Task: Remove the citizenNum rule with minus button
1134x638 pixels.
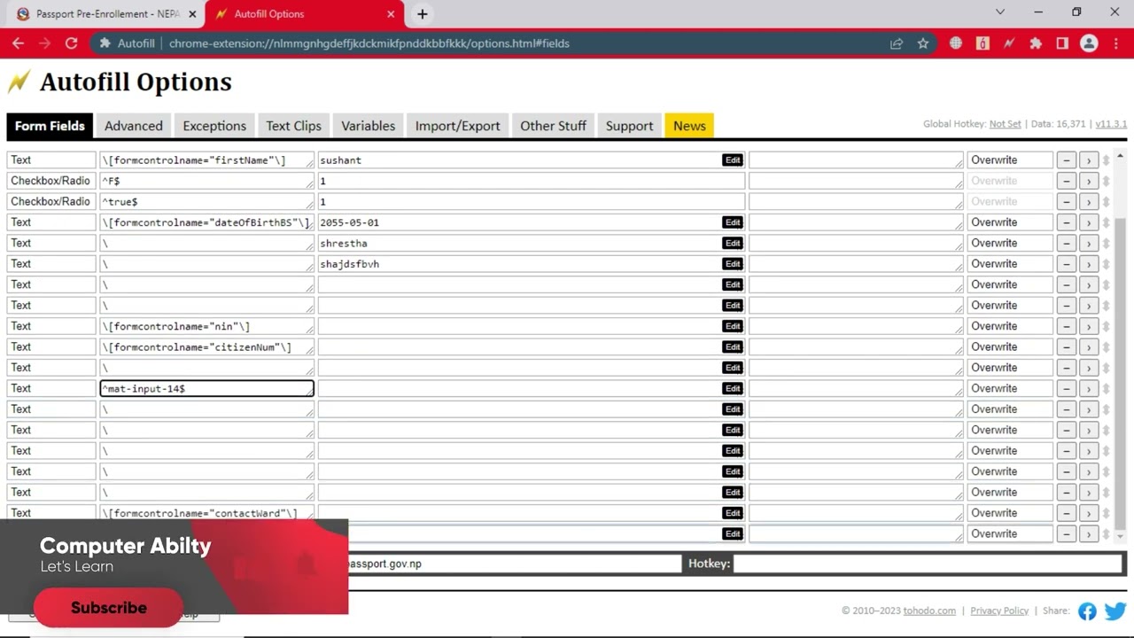Action: pos(1067,347)
